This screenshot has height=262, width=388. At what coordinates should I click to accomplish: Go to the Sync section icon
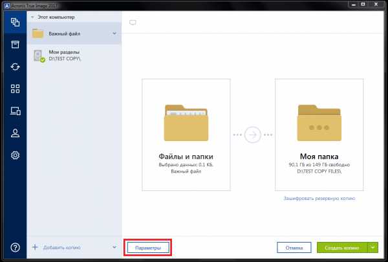tap(14, 67)
